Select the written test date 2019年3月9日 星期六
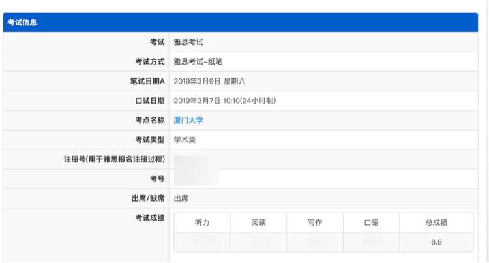Viewport: 489px width, 263px height. (x=209, y=82)
